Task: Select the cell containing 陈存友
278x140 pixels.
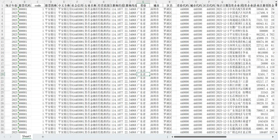Action: coord(249,20)
